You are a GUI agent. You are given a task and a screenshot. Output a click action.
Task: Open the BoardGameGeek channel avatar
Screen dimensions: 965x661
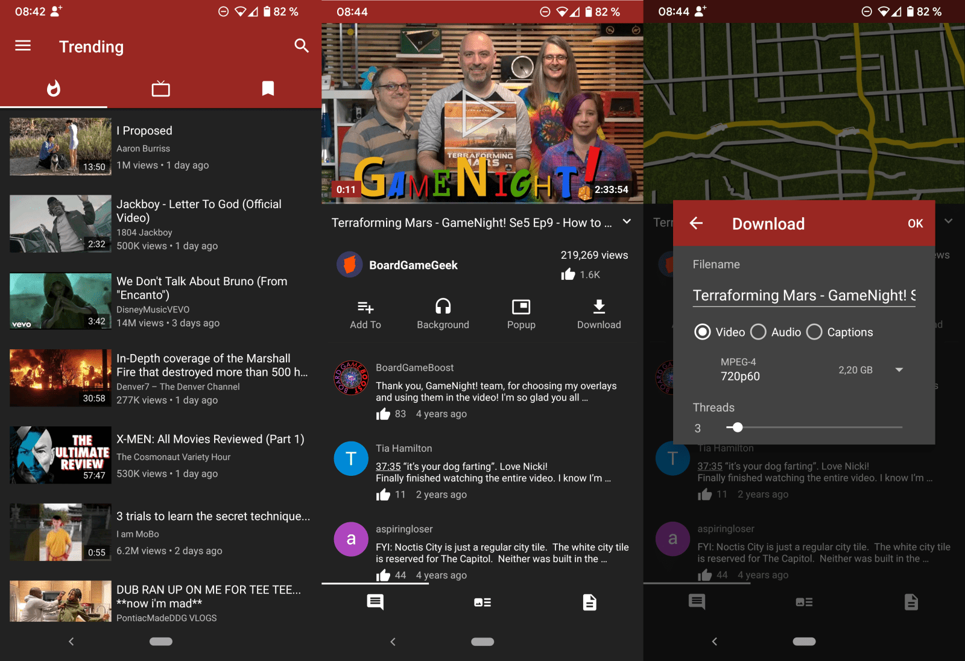click(349, 265)
